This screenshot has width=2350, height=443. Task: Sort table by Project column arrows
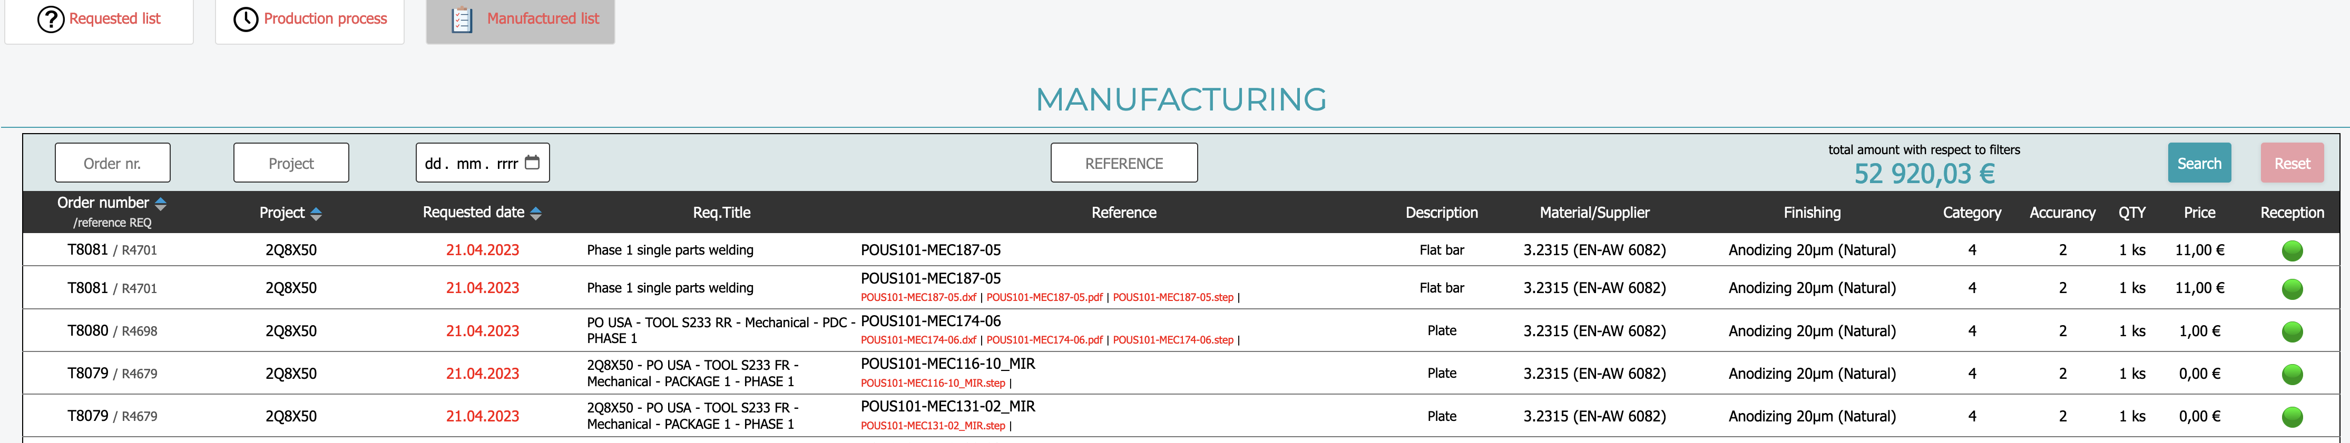[317, 213]
